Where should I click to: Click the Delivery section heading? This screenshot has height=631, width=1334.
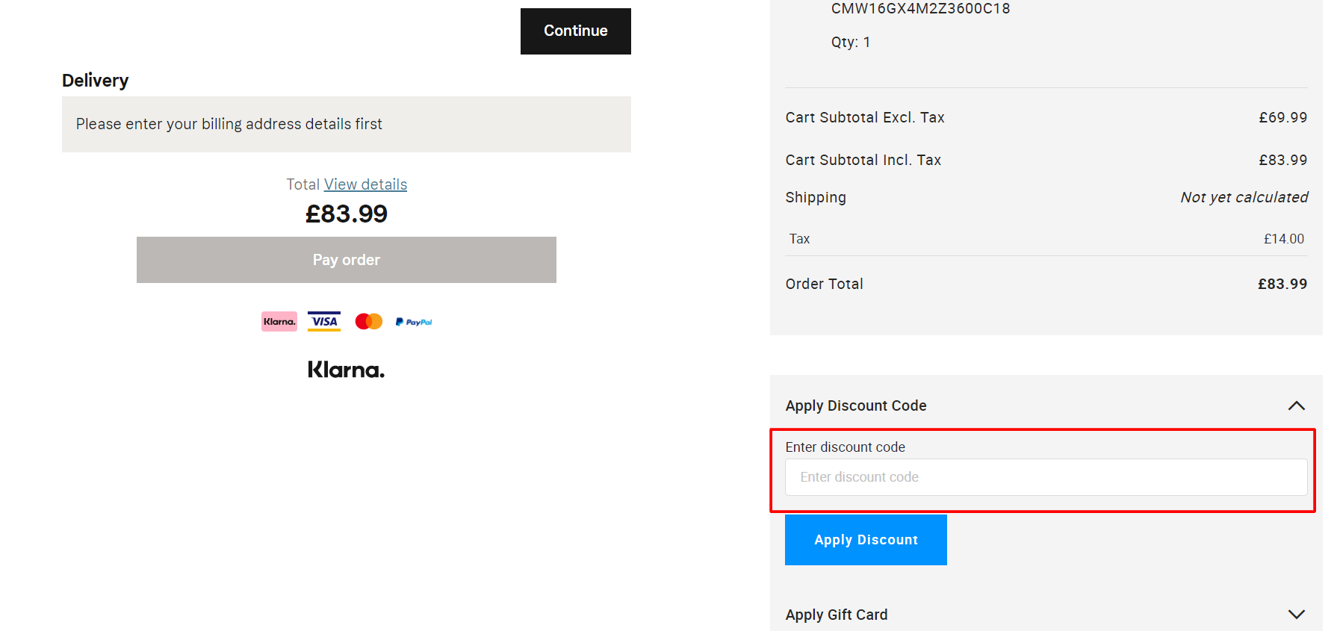coord(96,81)
